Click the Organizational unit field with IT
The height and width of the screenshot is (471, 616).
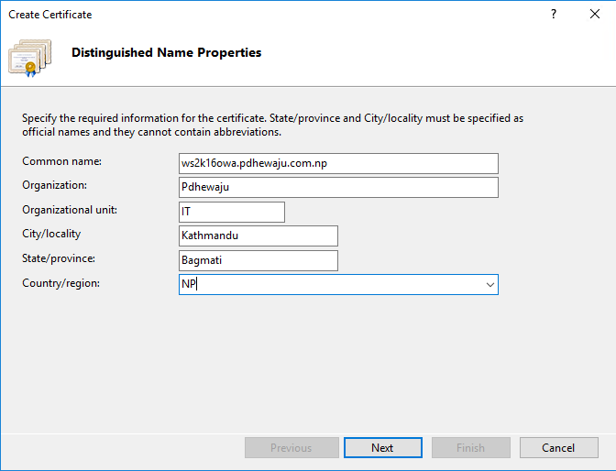[x=232, y=212]
